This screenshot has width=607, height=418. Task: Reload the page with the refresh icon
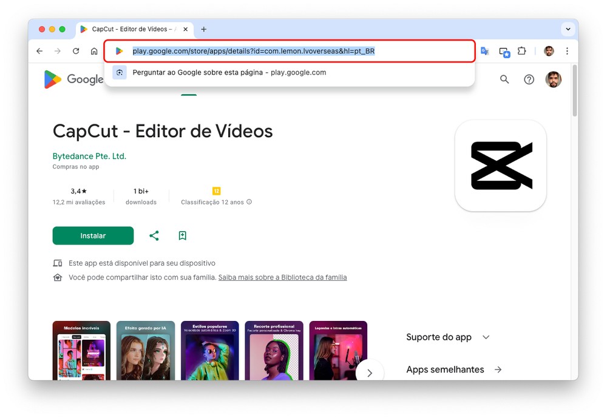[x=76, y=51]
